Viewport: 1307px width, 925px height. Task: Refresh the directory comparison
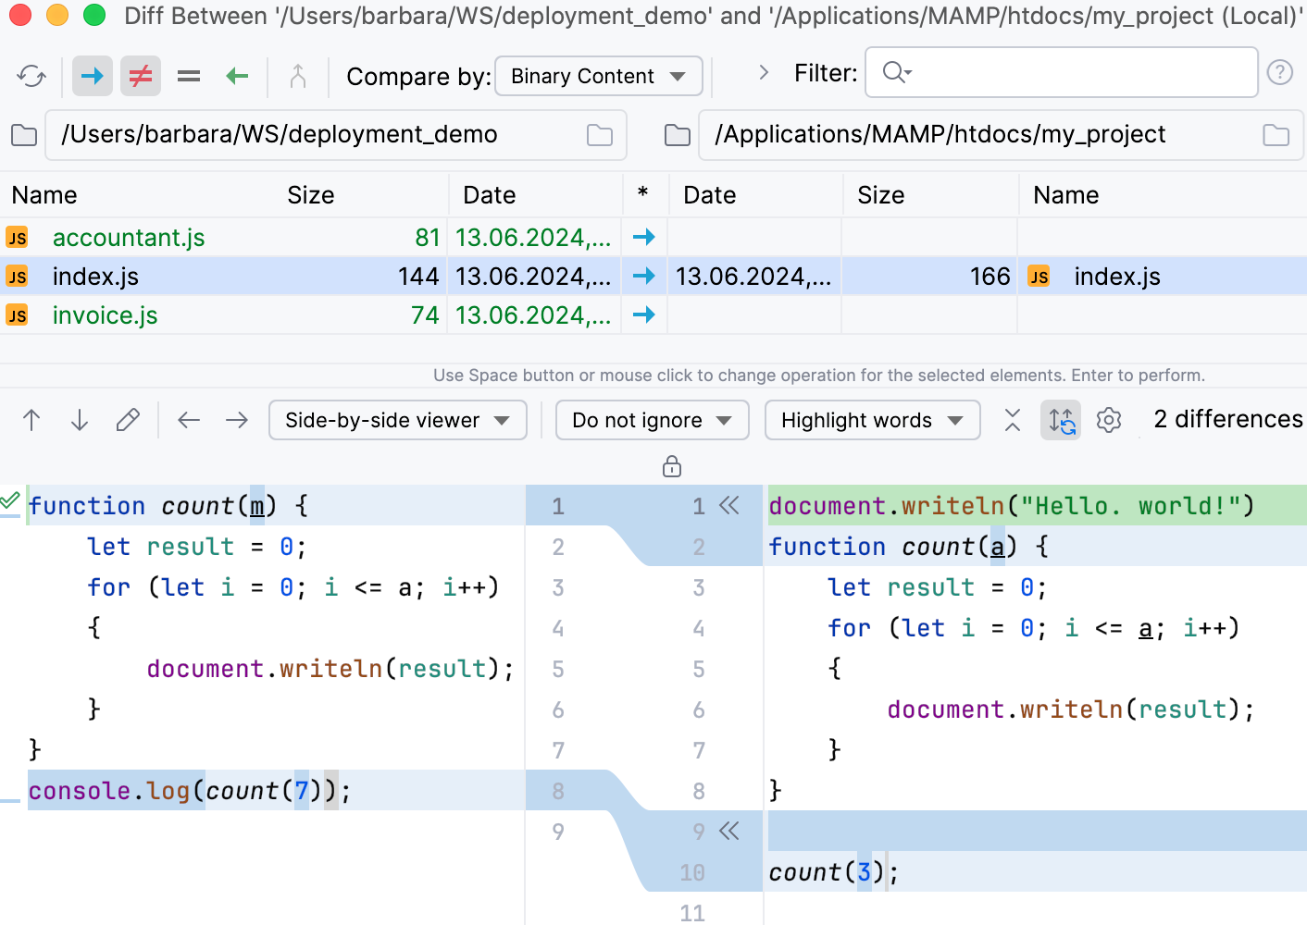point(31,76)
